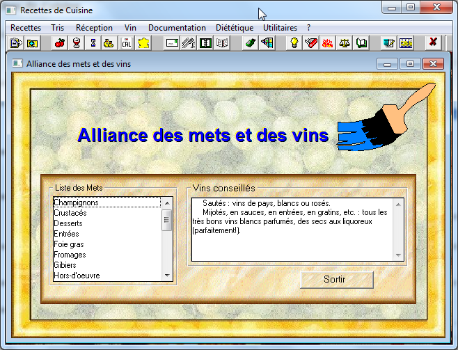Image resolution: width=458 pixels, height=350 pixels.
Task: Click up arrow of Vins conseillés scrollbar
Action: 398,205
